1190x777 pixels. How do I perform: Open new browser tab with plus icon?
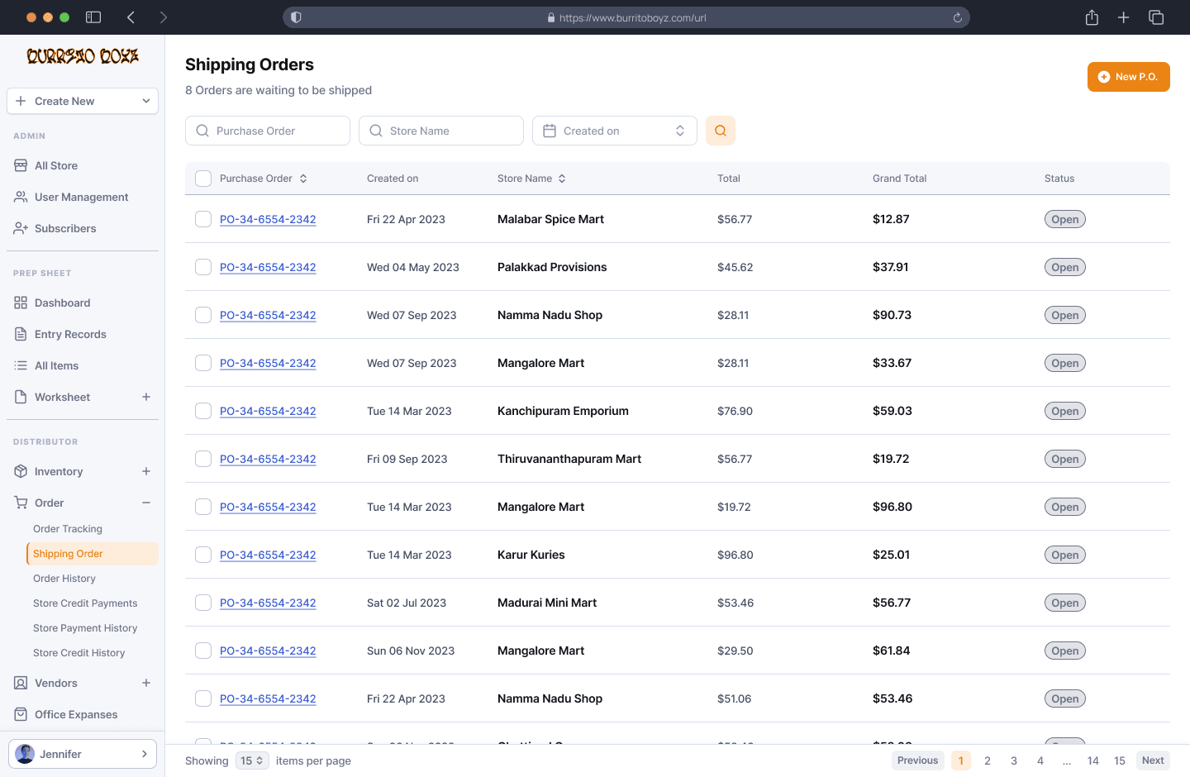[1124, 17]
